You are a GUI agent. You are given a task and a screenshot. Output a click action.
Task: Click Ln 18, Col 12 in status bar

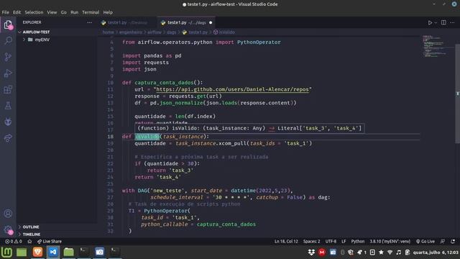click(286, 242)
